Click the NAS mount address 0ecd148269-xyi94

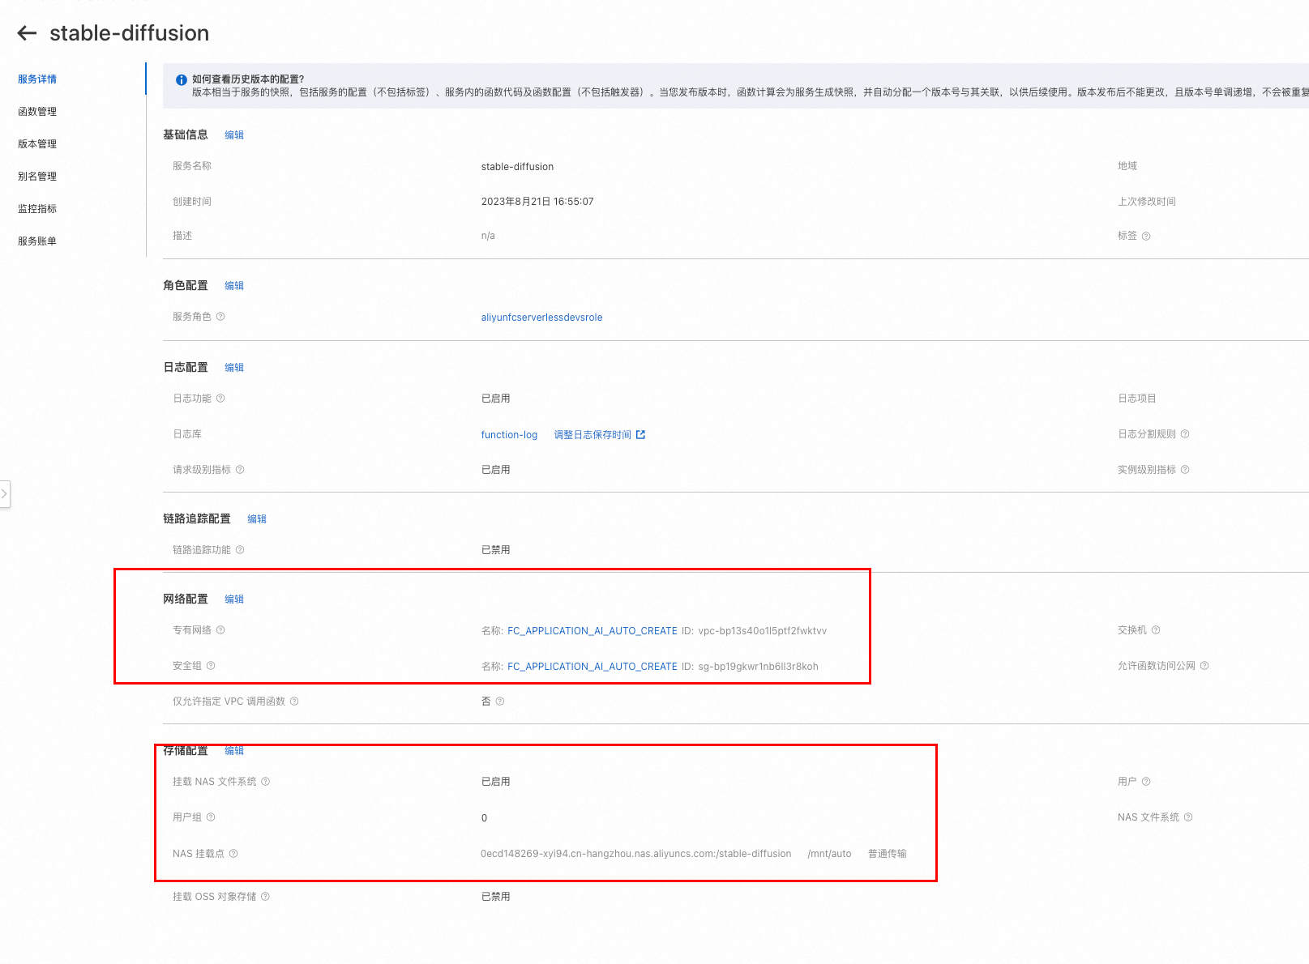(x=636, y=854)
